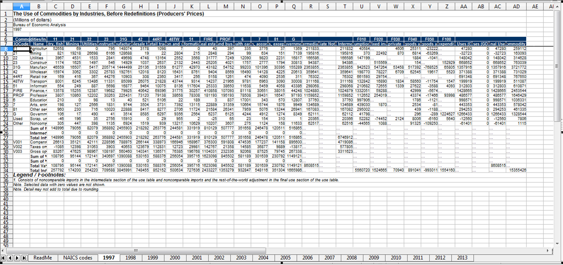This screenshot has width=563, height=265.
Task: Switch to the NAICS codes sheet
Action: [x=77, y=258]
